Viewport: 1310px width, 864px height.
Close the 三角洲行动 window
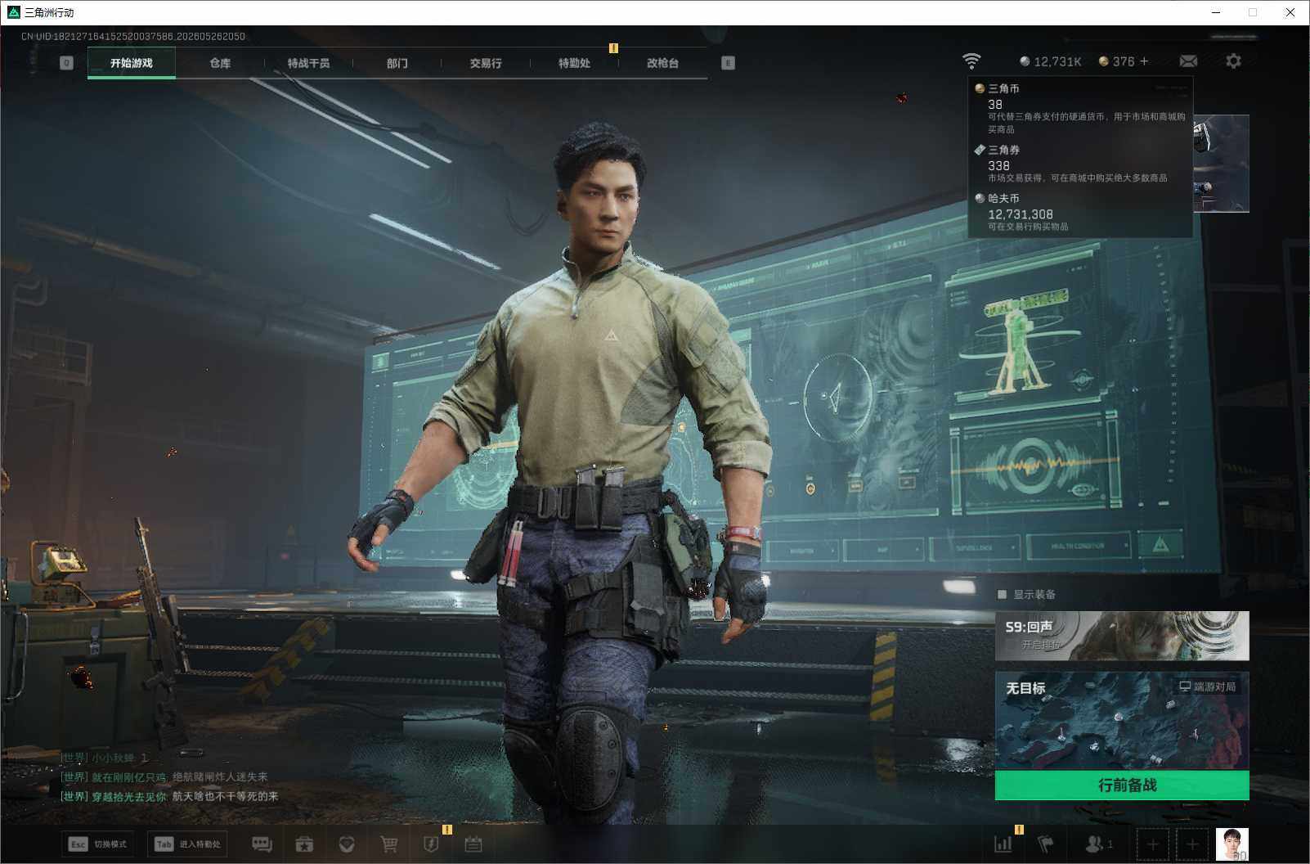[x=1290, y=12]
